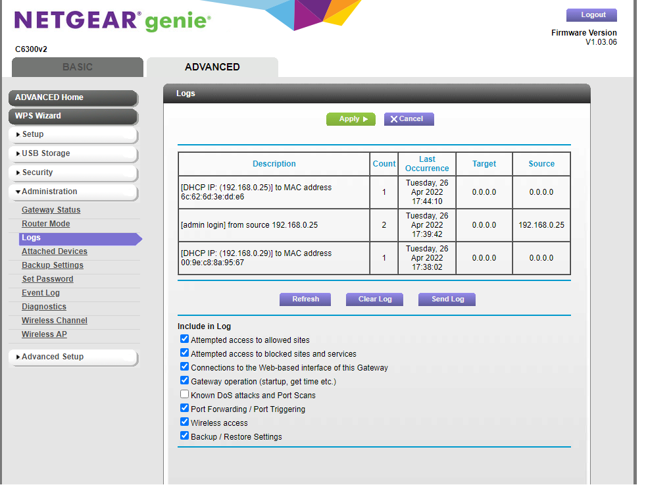The height and width of the screenshot is (491, 646).
Task: Open the Attached Devices page
Action: (x=55, y=251)
